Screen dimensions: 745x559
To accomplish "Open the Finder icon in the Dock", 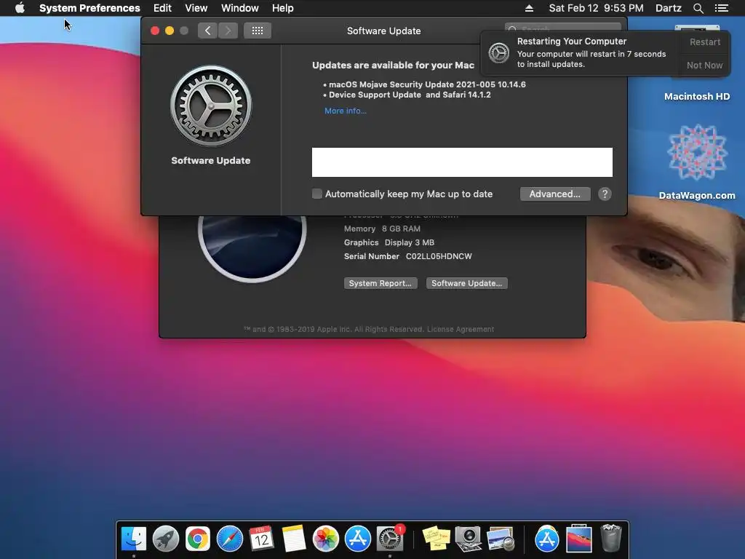I will click(134, 539).
